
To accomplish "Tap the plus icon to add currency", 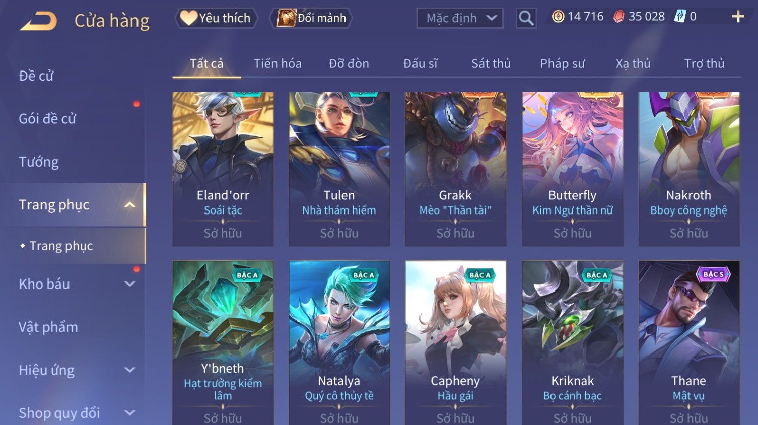I will 738,17.
